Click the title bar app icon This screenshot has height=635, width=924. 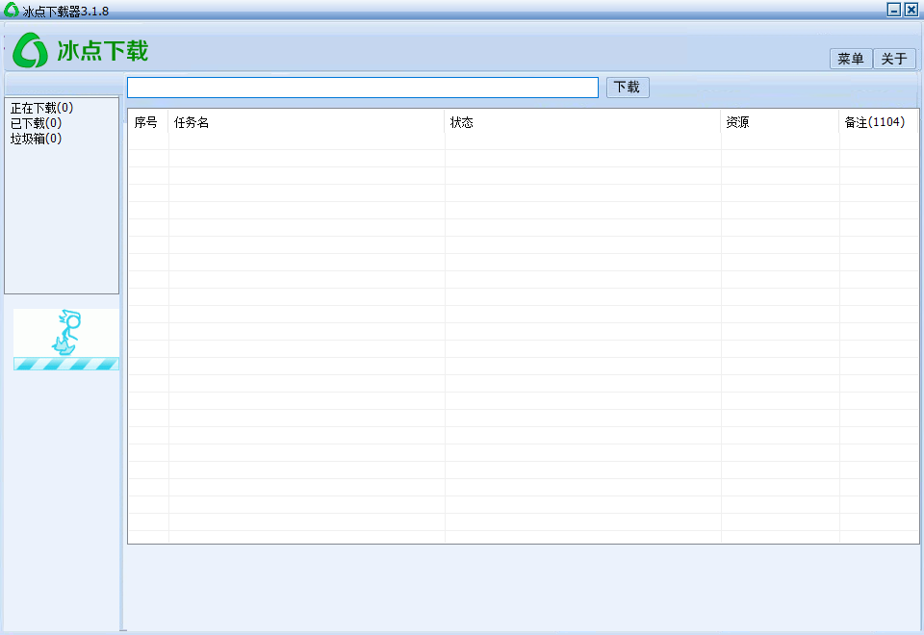12,10
